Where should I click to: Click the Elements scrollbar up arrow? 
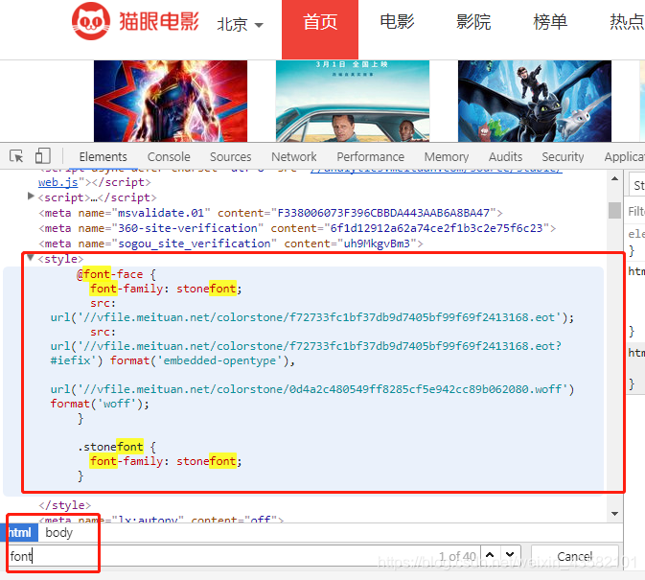[614, 178]
